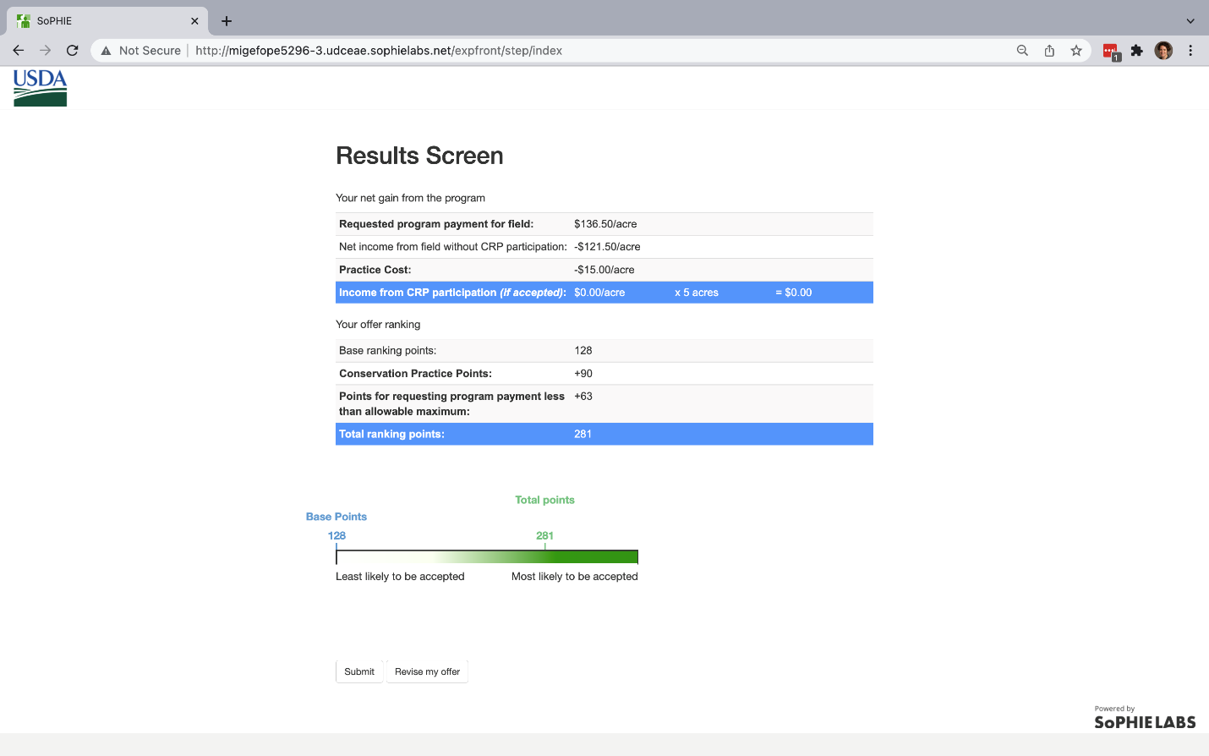Click the Base Points chart label
Viewport: 1209px width, 756px height.
tap(336, 517)
